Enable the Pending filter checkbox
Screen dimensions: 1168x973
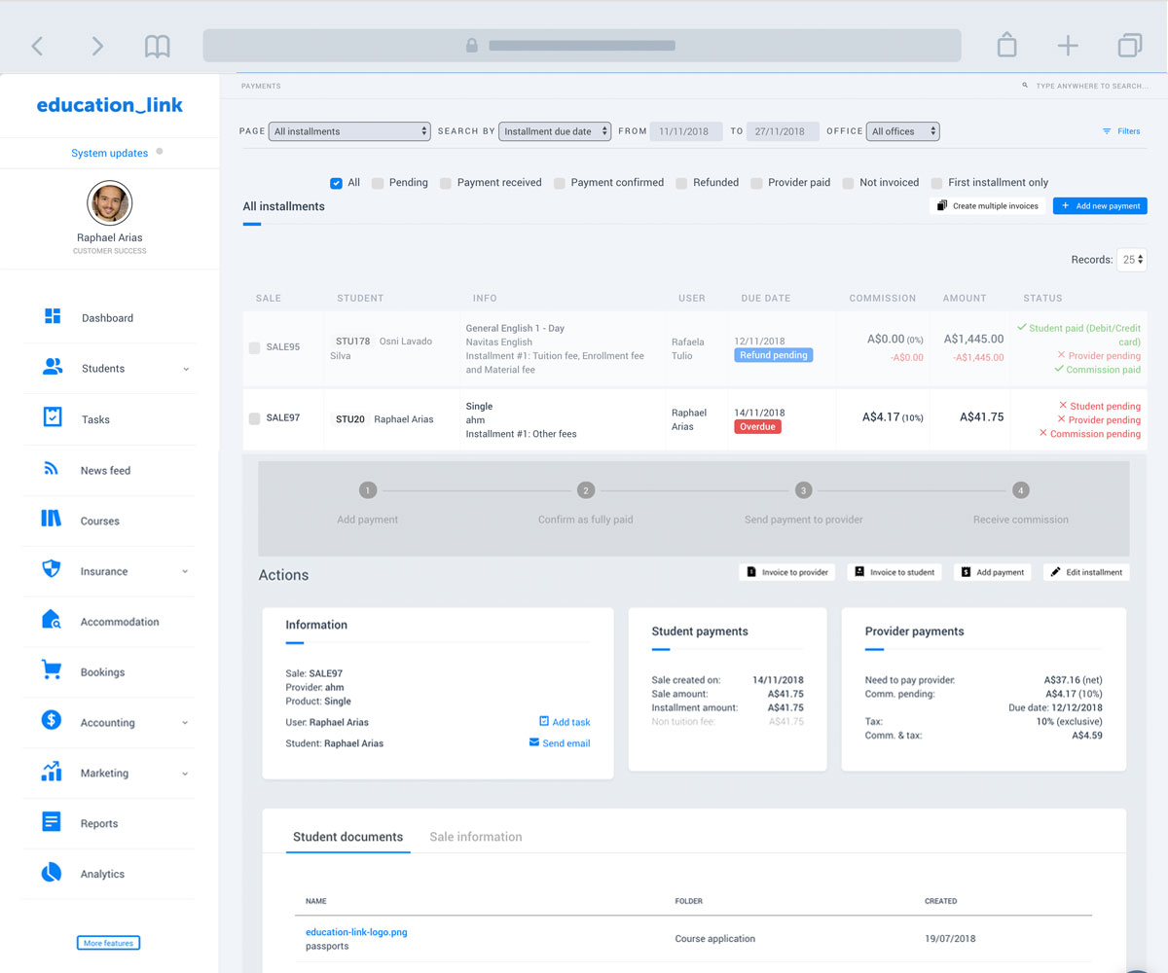[378, 183]
